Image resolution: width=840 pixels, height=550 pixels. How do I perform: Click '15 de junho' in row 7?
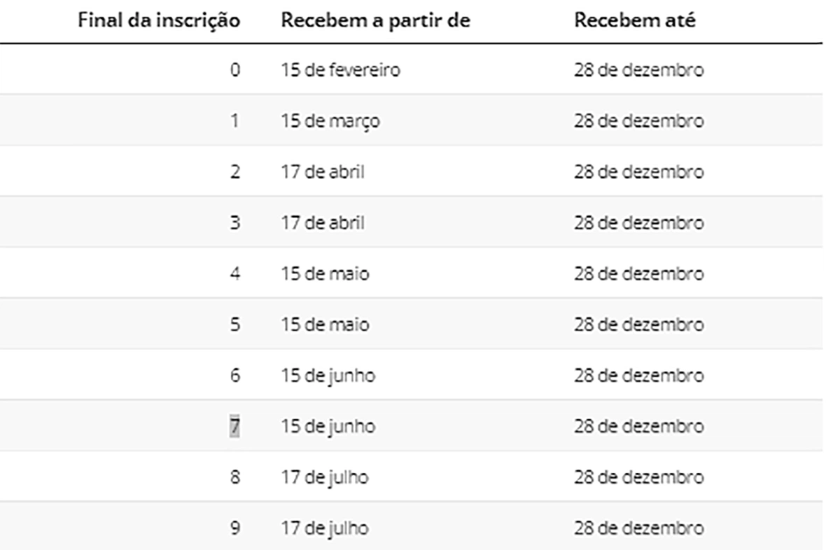(x=328, y=427)
